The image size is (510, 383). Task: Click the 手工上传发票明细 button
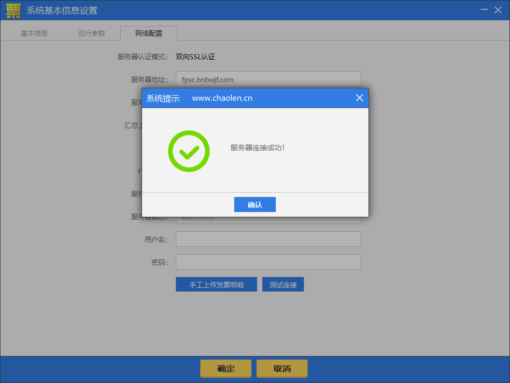point(216,284)
